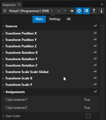Click the up arrow navigation icon
106x120 pixels.
coord(94,11)
